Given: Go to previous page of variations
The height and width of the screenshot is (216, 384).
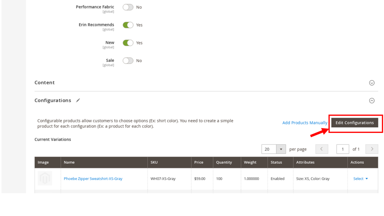Looking at the screenshot, I should click(322, 149).
